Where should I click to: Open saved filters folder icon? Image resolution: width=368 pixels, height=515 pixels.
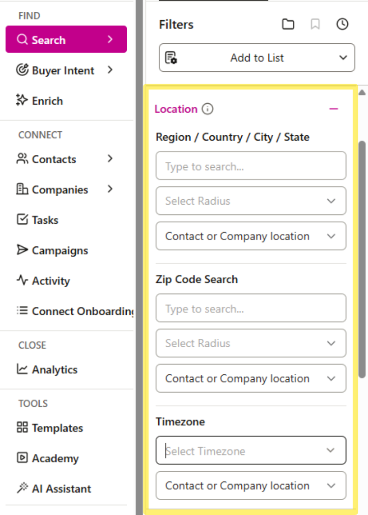(288, 24)
